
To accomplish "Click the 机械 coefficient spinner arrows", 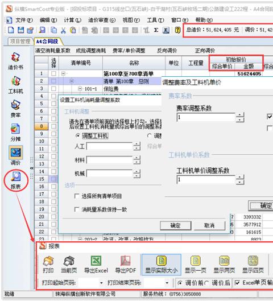I will coord(136,174).
